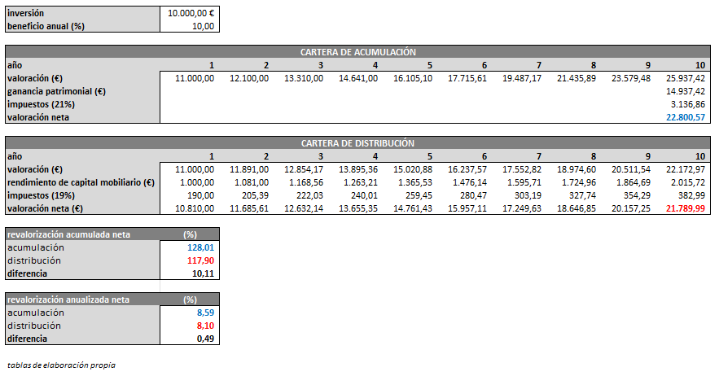The width and height of the screenshot is (719, 376).
Task: Select net valuation 10.810,00 cell
Action: click(x=195, y=208)
